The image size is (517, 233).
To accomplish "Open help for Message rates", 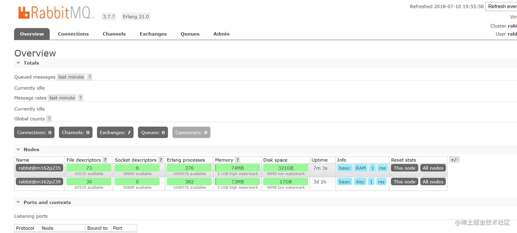I will pos(81,98).
